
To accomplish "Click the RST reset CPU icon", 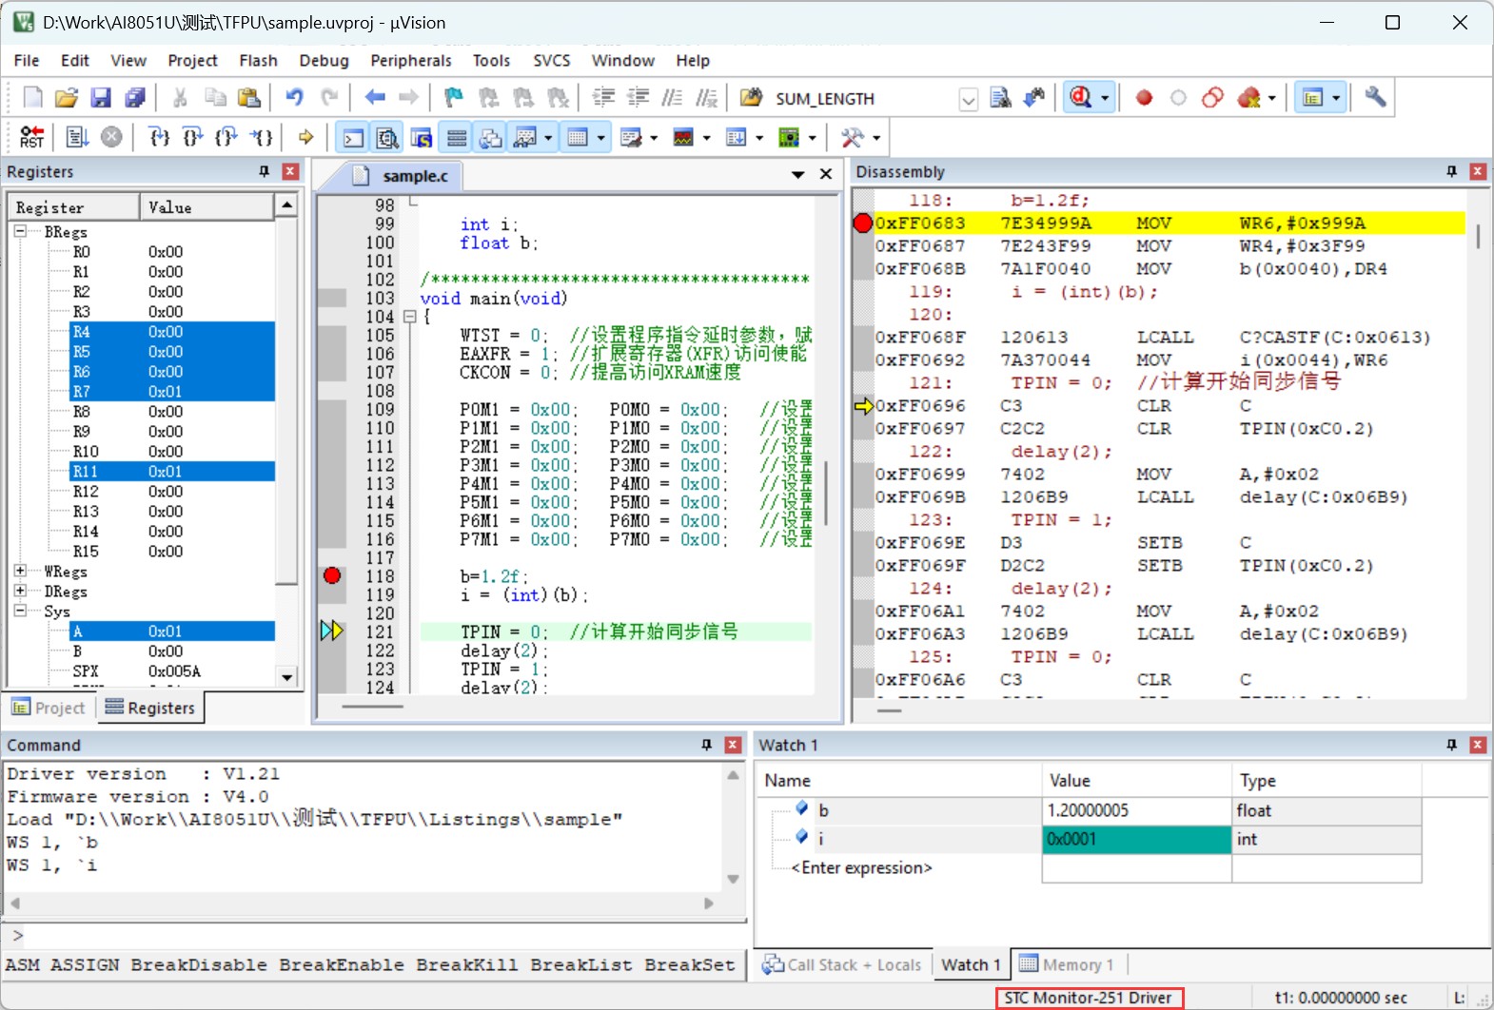I will (31, 137).
